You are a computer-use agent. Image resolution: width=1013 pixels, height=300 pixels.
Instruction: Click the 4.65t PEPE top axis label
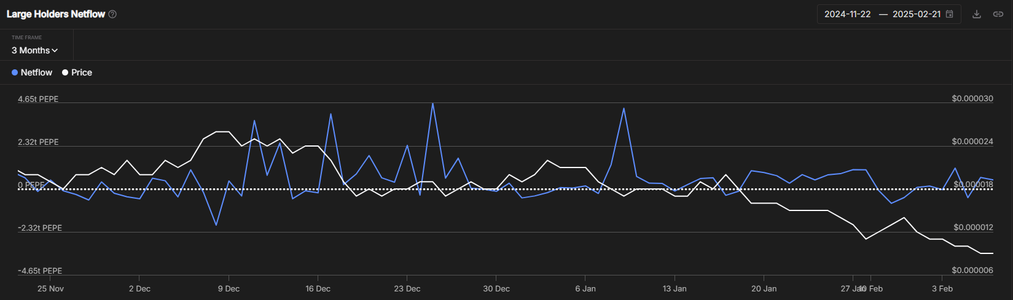click(38, 99)
